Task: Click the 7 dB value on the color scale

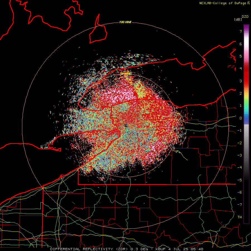Action: click(241, 31)
